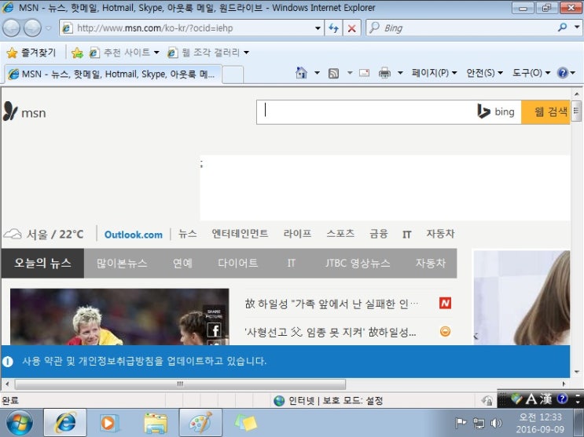Screen dimensions: 584x437
Task: Click the orange circle source icon
Action: 445,331
